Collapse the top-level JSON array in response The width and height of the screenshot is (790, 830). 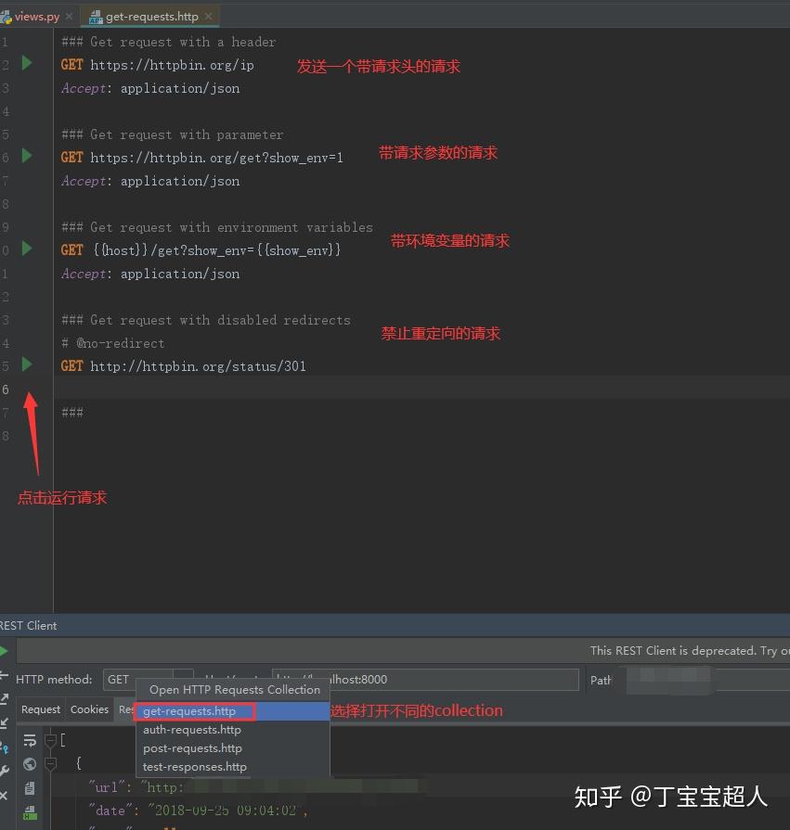[x=51, y=740]
